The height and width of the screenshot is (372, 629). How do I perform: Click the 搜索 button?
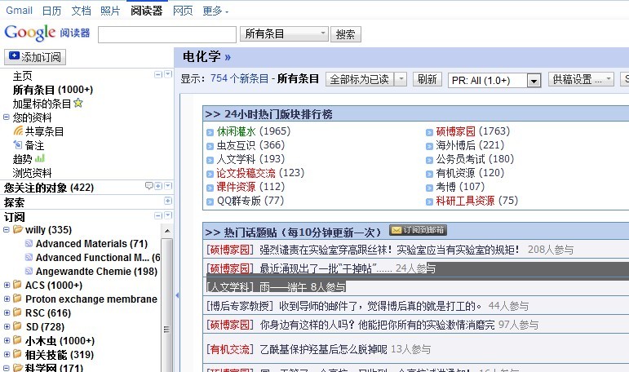[x=345, y=34]
